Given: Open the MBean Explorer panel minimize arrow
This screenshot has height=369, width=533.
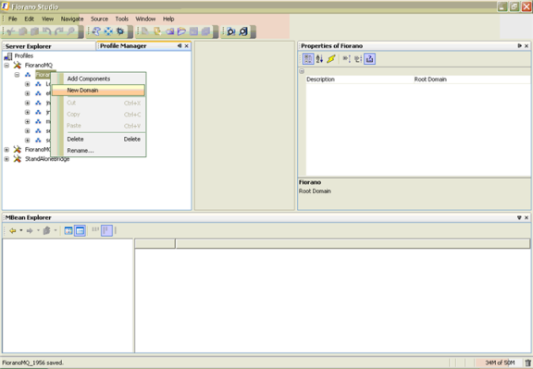Looking at the screenshot, I should 519,217.
